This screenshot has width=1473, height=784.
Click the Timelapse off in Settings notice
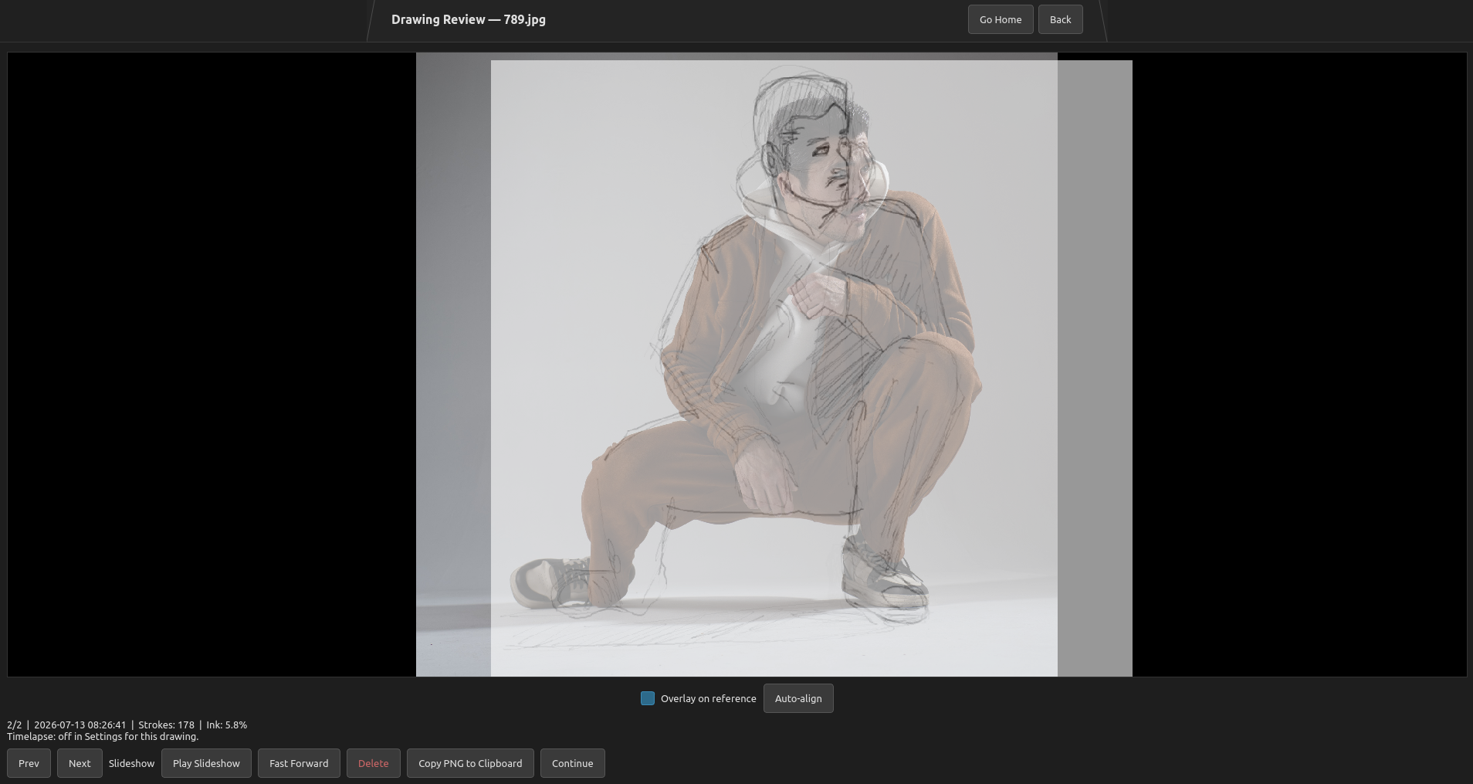click(x=103, y=736)
